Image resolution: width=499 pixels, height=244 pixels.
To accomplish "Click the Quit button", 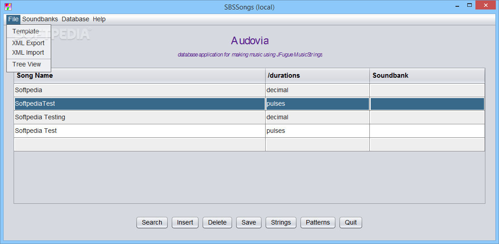I will point(351,222).
